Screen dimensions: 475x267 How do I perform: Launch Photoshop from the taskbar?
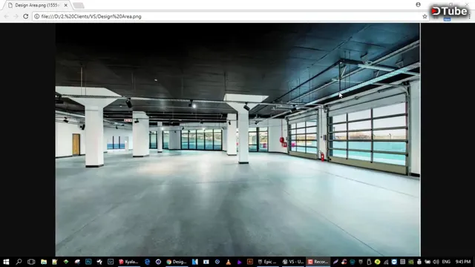tap(88, 262)
